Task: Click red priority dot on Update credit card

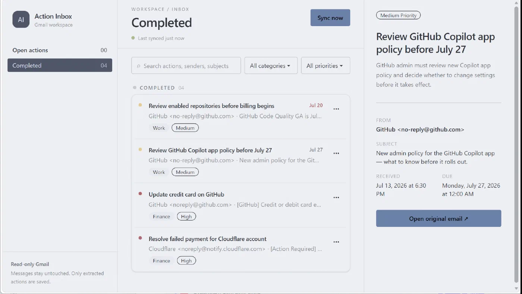Action: [x=140, y=194]
